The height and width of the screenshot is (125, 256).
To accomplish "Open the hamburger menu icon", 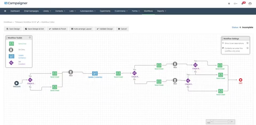I will [x=5, y=11].
